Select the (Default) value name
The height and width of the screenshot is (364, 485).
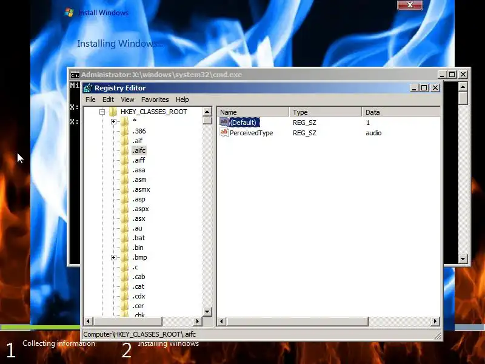[243, 123]
